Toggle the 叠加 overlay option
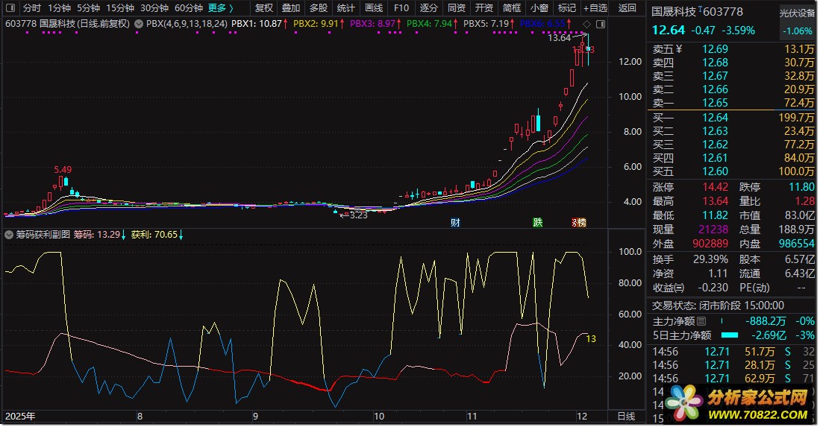This screenshot has height=427, width=820. [x=291, y=8]
